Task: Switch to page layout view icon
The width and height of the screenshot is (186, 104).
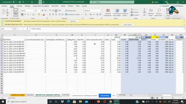Action: 157,98
